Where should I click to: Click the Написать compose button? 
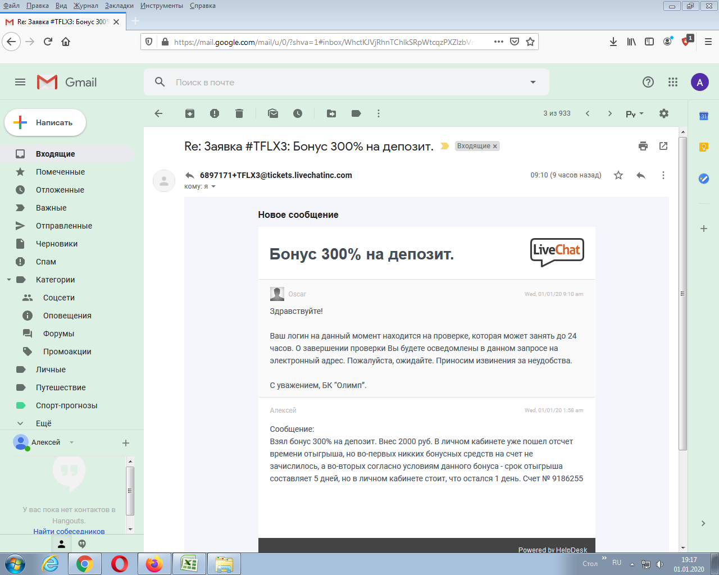45,122
